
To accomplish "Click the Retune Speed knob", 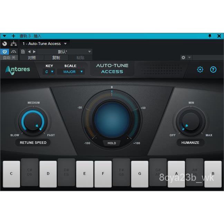I will coord(33,121).
